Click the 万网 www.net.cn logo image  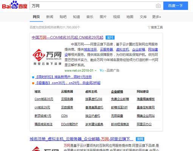pos(47,57)
